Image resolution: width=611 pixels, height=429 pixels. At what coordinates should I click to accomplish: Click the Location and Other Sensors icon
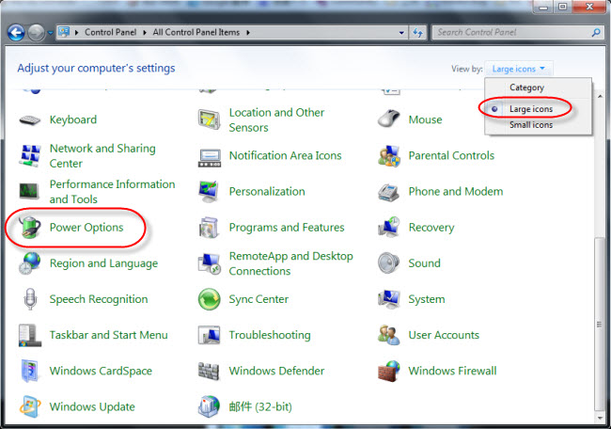pos(210,119)
